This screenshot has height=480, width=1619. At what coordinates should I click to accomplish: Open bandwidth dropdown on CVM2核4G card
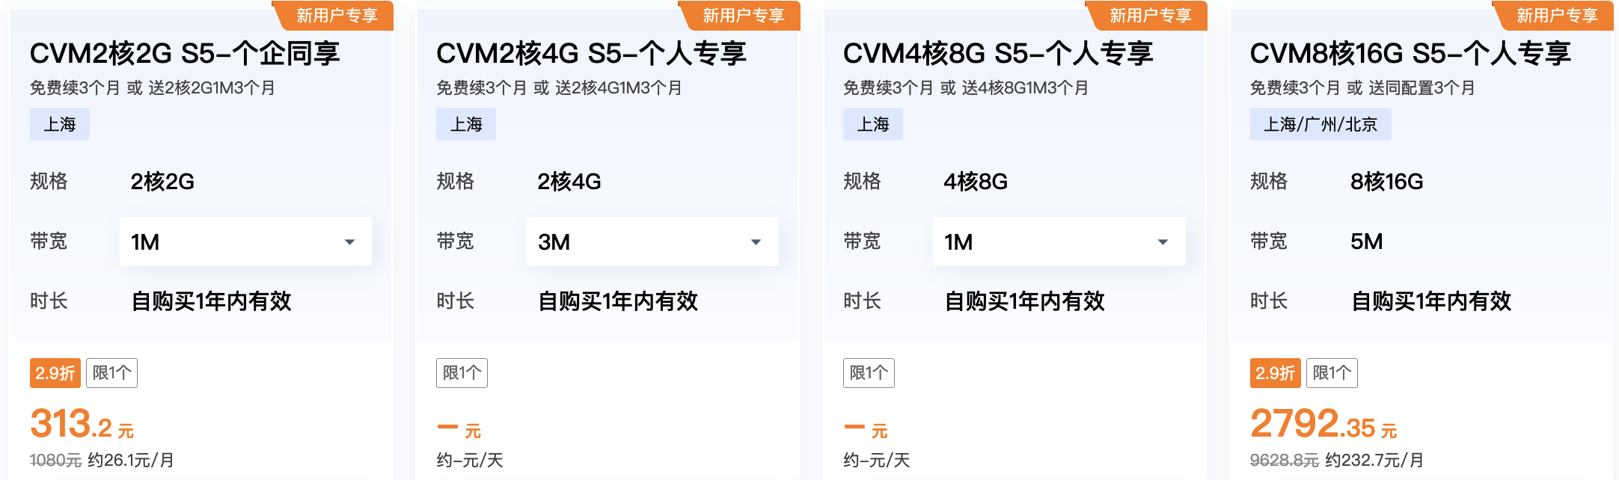click(x=652, y=241)
